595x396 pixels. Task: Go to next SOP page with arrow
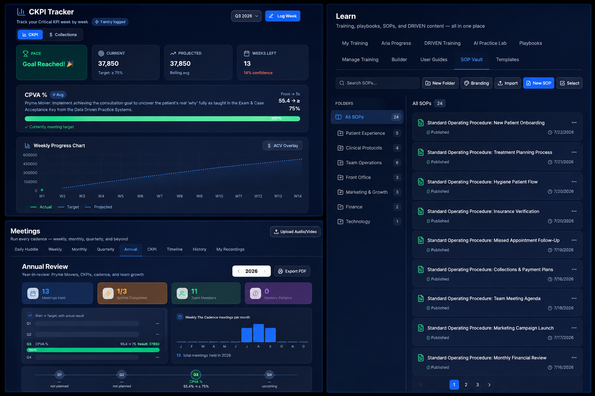[489, 385]
